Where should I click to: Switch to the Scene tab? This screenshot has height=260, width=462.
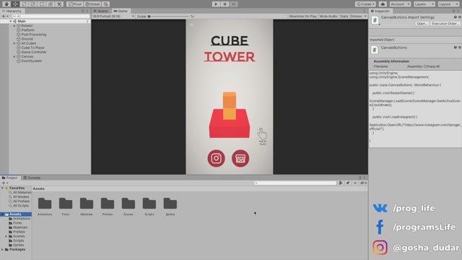pos(101,11)
